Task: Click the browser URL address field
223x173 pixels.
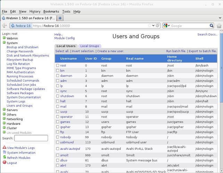Action: [90, 26]
